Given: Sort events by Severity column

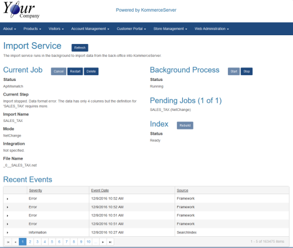Looking at the screenshot, I should coord(36,191).
